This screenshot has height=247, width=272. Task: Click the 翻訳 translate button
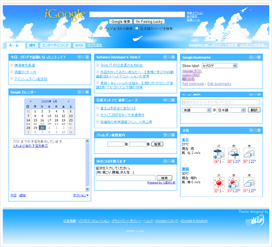(254, 110)
